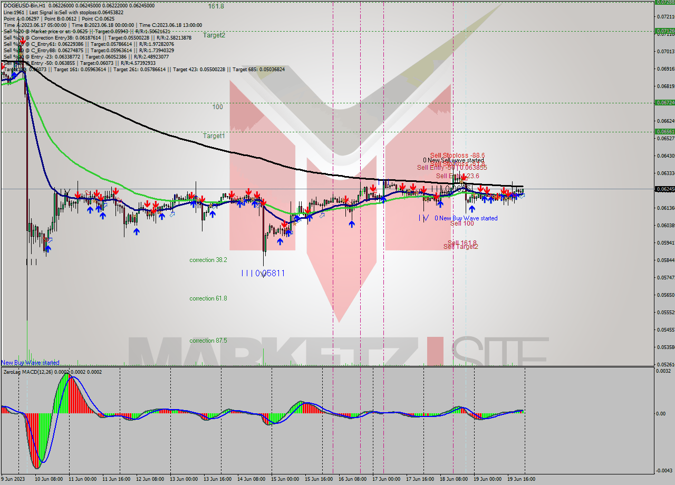Click the blue '0 New Buy Wave started' label
Viewport: 675px width, 485px height.
tap(466, 218)
